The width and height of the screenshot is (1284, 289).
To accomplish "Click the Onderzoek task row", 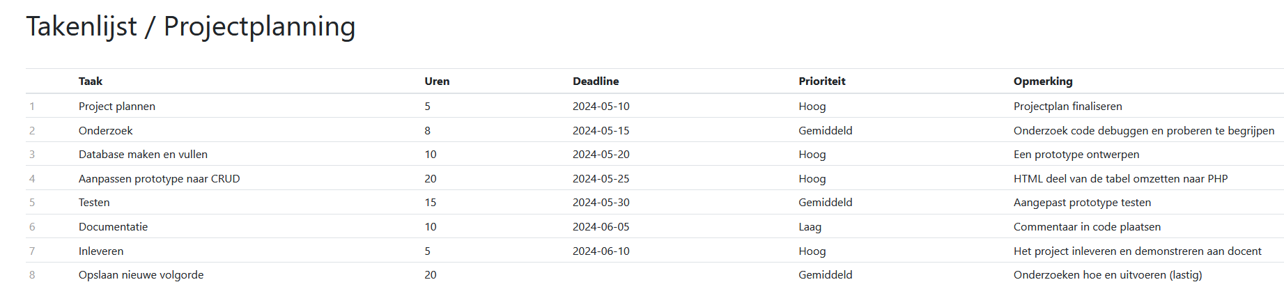I will pyautogui.click(x=655, y=130).
